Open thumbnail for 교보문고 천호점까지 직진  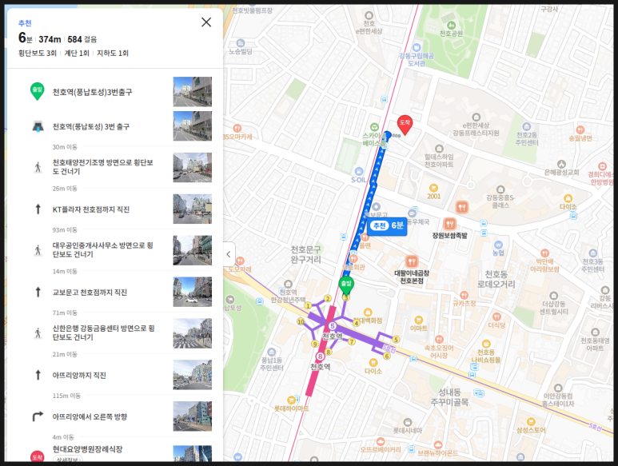[x=193, y=292]
